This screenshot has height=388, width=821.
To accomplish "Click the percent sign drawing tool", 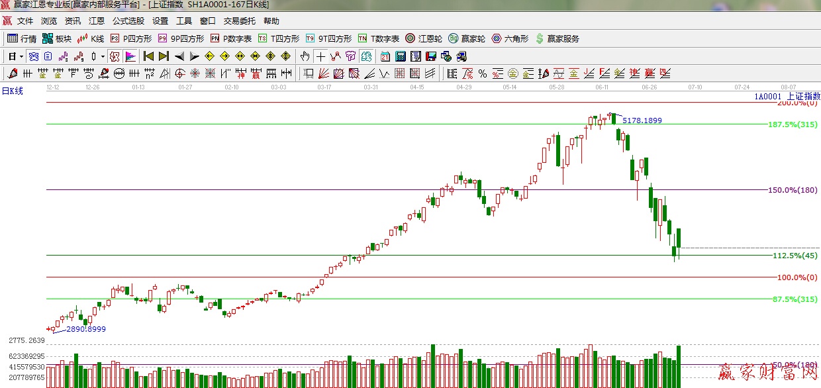I will [483, 73].
